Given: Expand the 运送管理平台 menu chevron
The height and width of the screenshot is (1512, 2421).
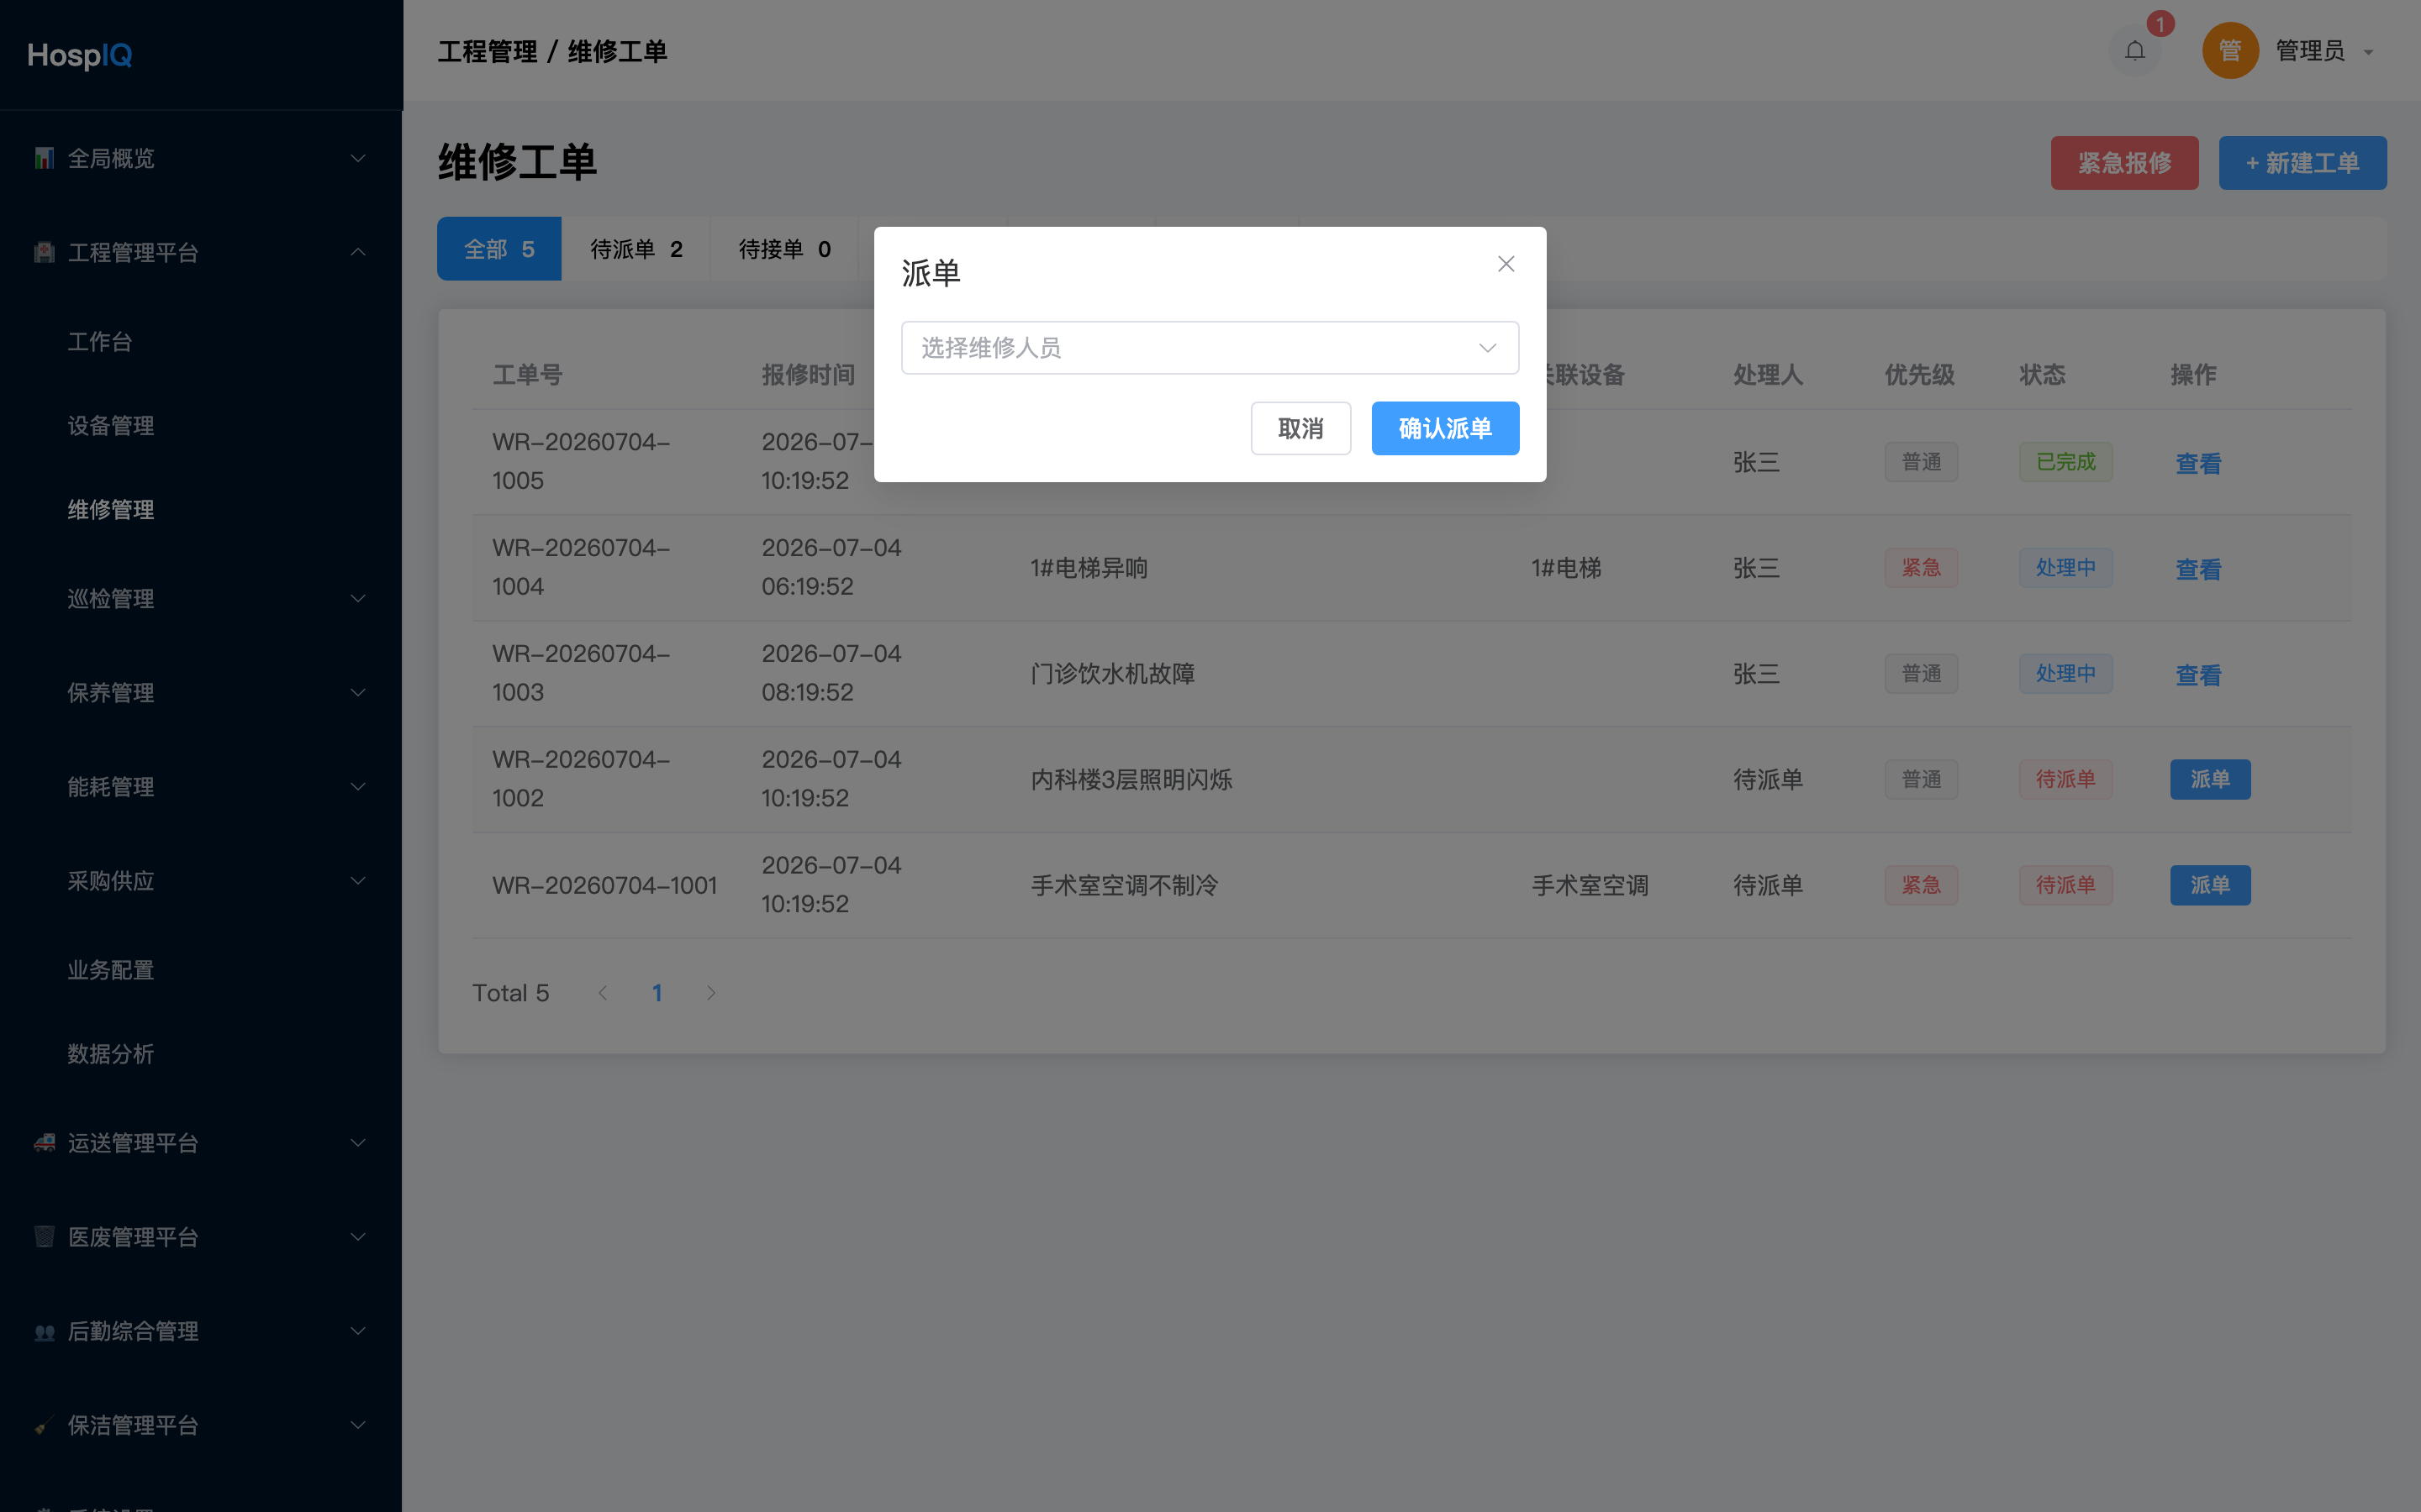Looking at the screenshot, I should point(358,1143).
